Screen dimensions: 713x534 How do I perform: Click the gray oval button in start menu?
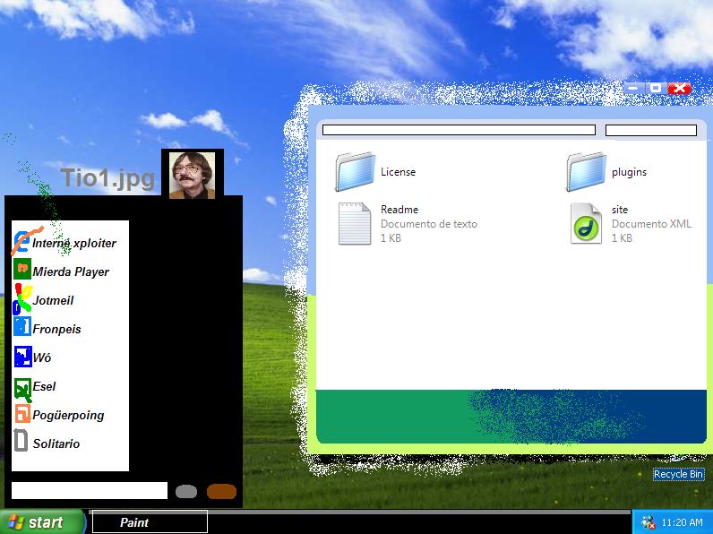186,492
